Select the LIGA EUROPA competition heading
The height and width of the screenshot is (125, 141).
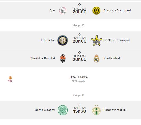(79, 77)
